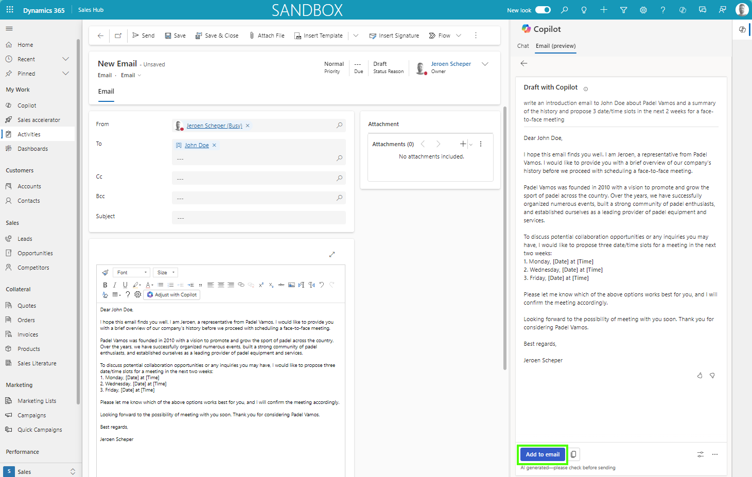
Task: Open the Size dropdown
Action: click(x=166, y=273)
